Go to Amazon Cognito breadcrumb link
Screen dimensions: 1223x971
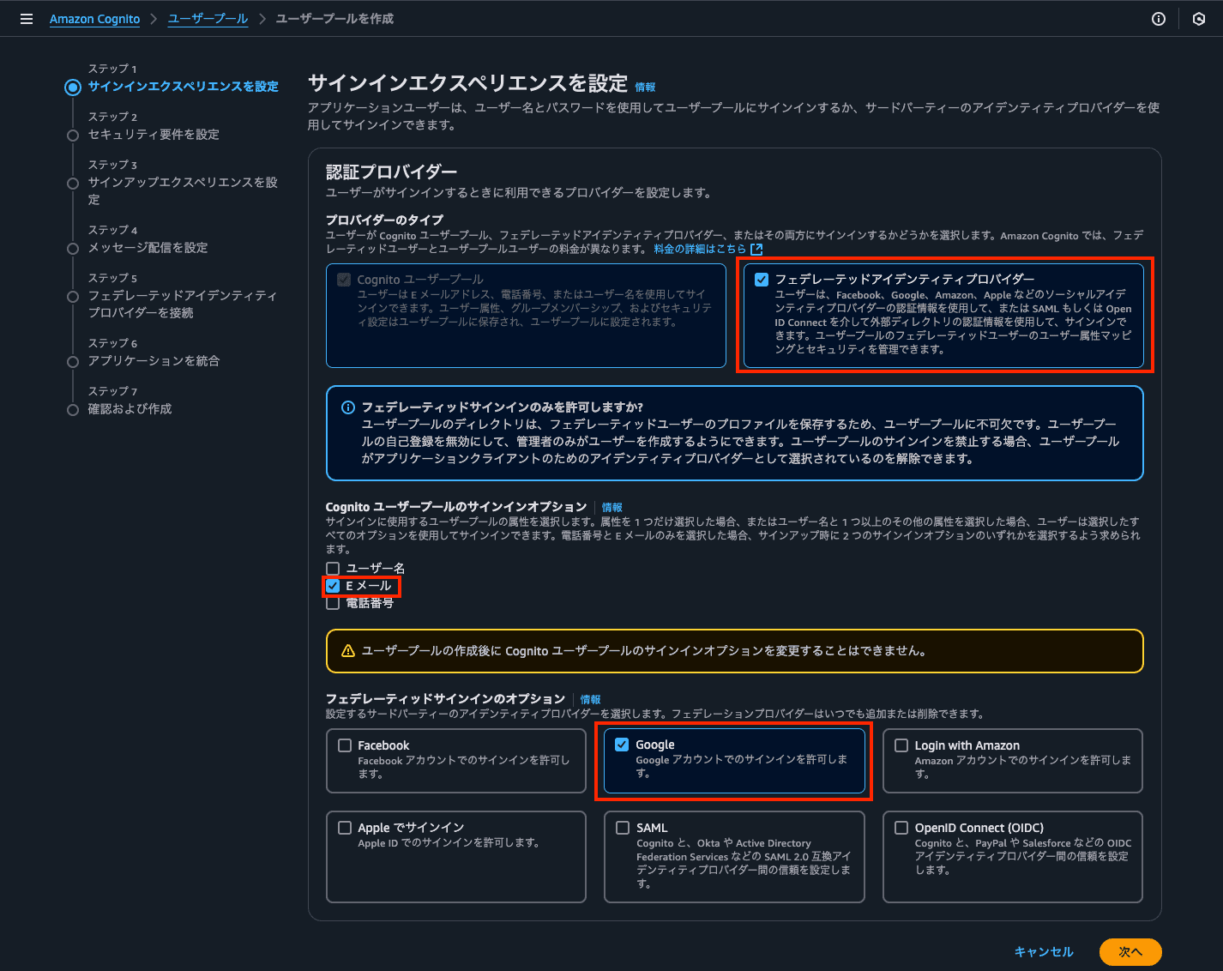(94, 19)
